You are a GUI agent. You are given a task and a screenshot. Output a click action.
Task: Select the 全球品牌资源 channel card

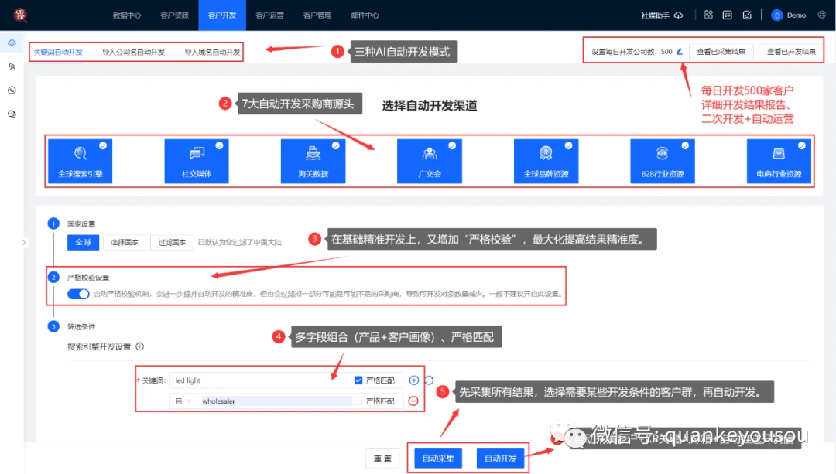pyautogui.click(x=546, y=161)
